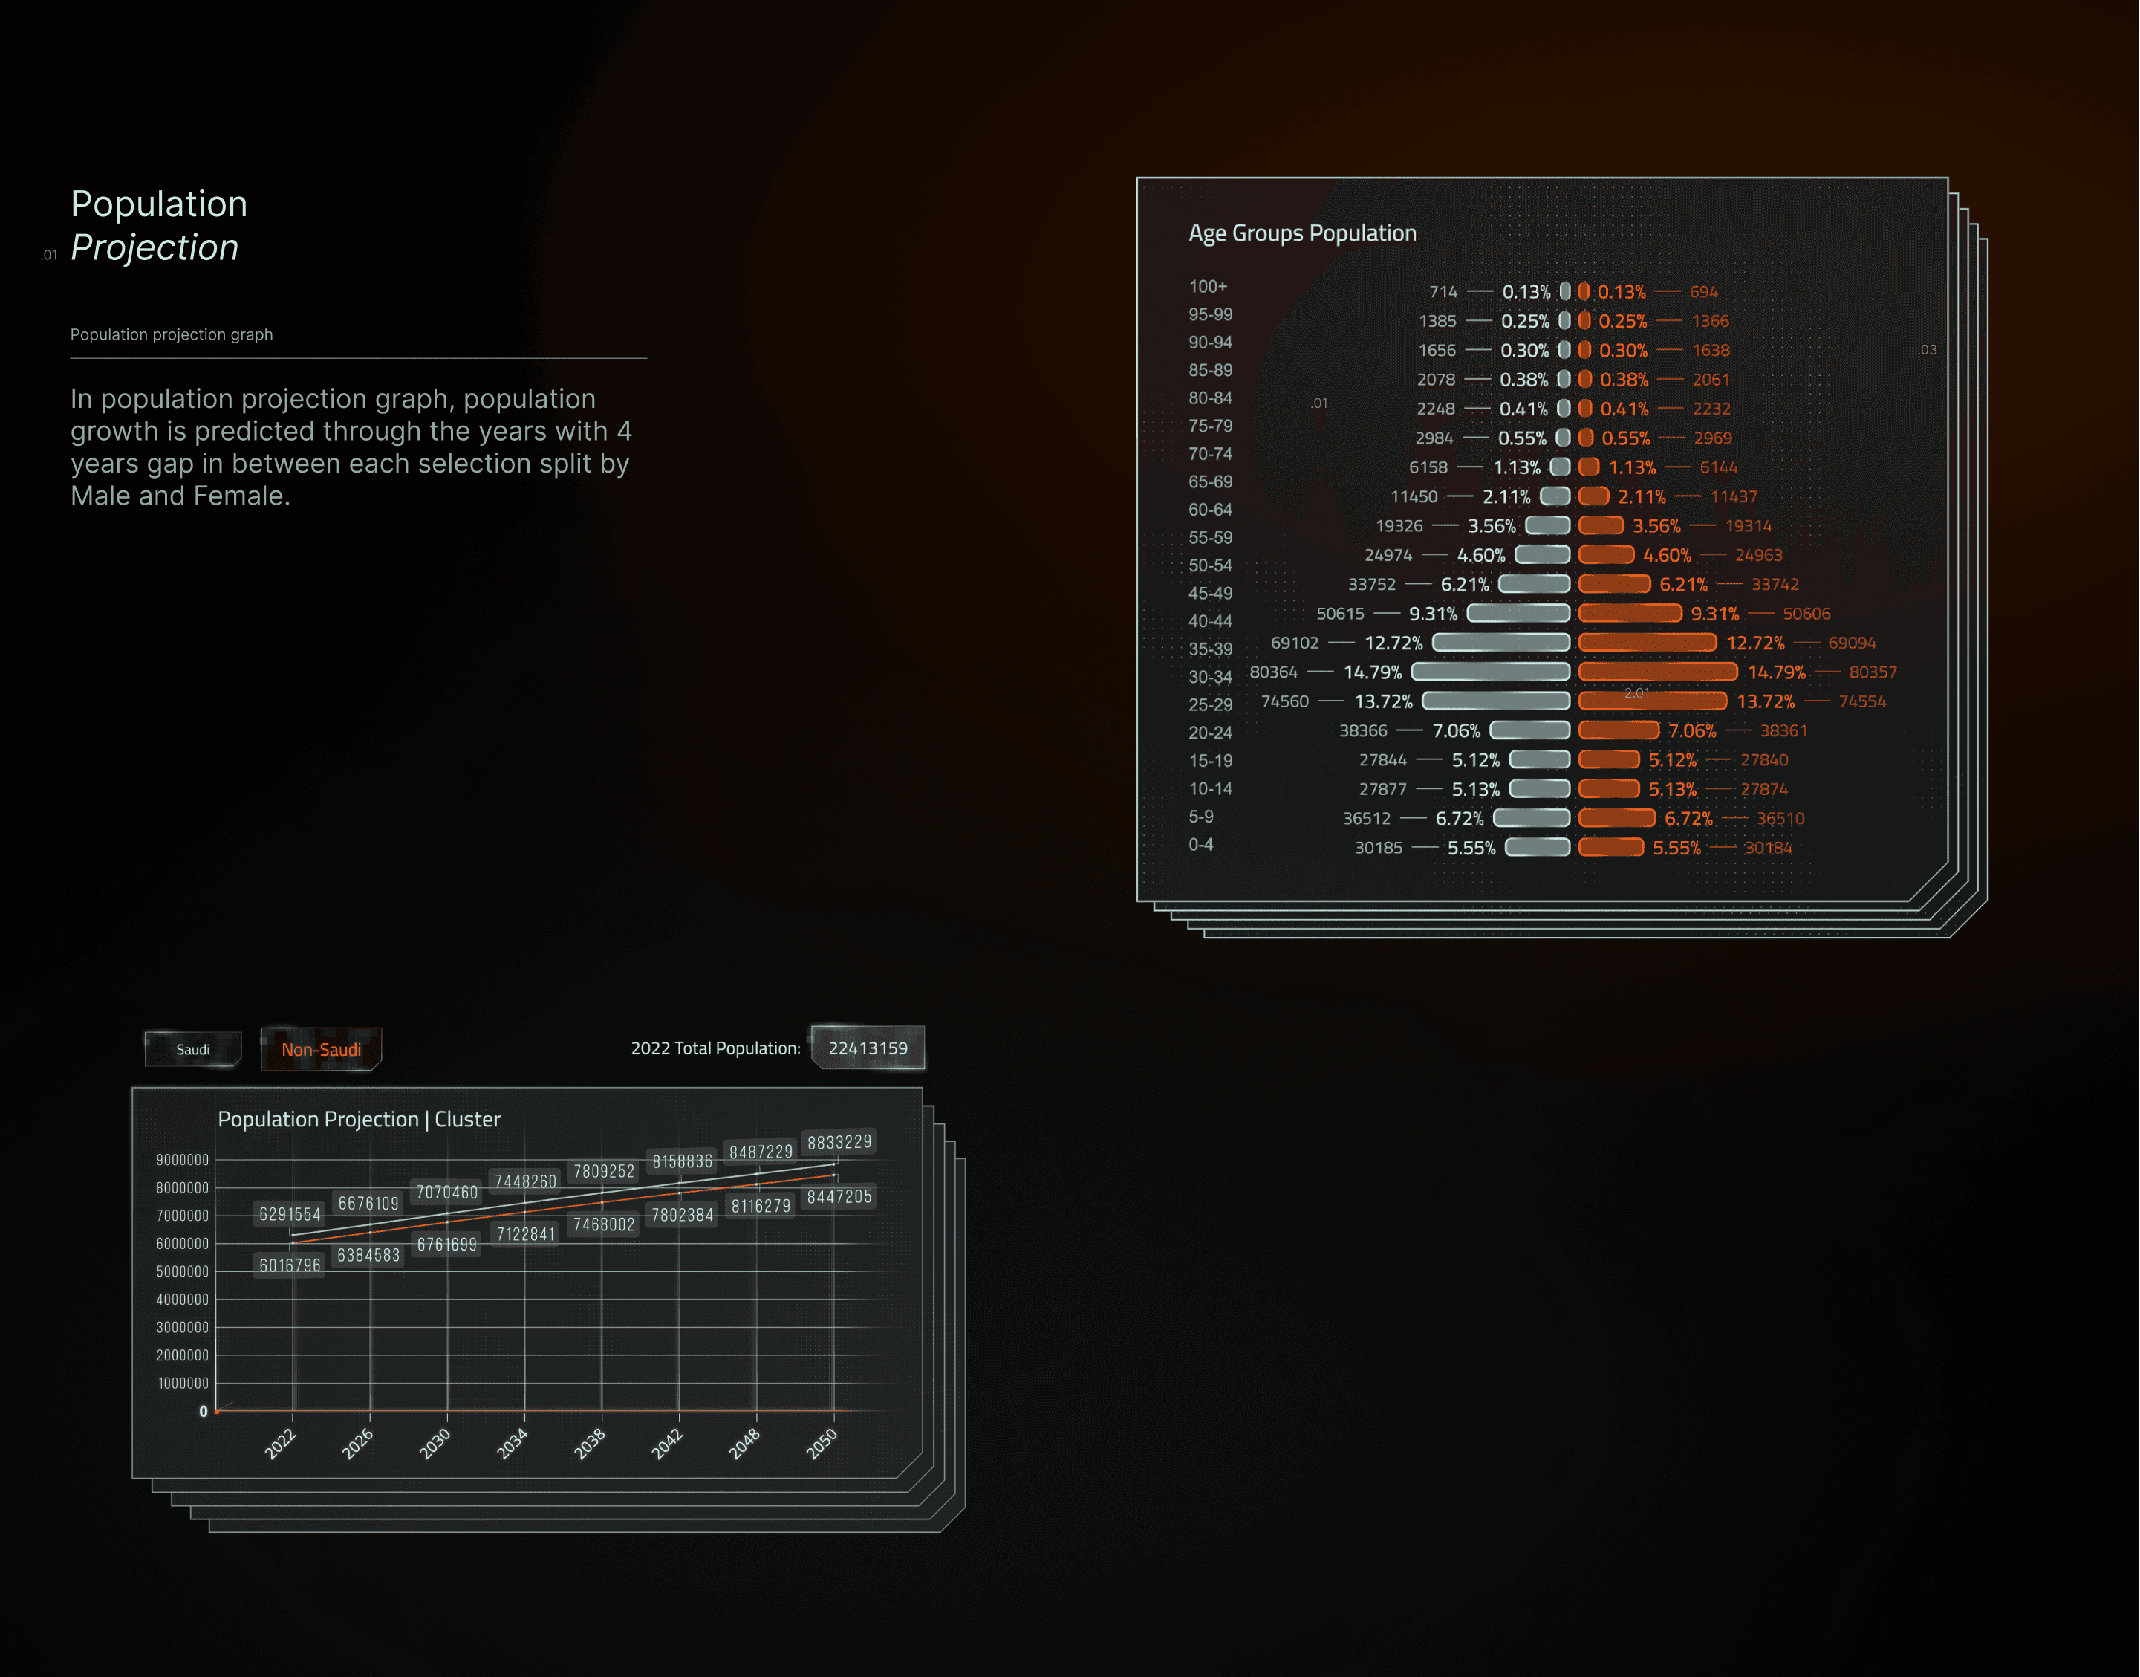Viewport: 2140px width, 1677px height.
Task: Click the 7802384 data label
Action: (x=682, y=1216)
